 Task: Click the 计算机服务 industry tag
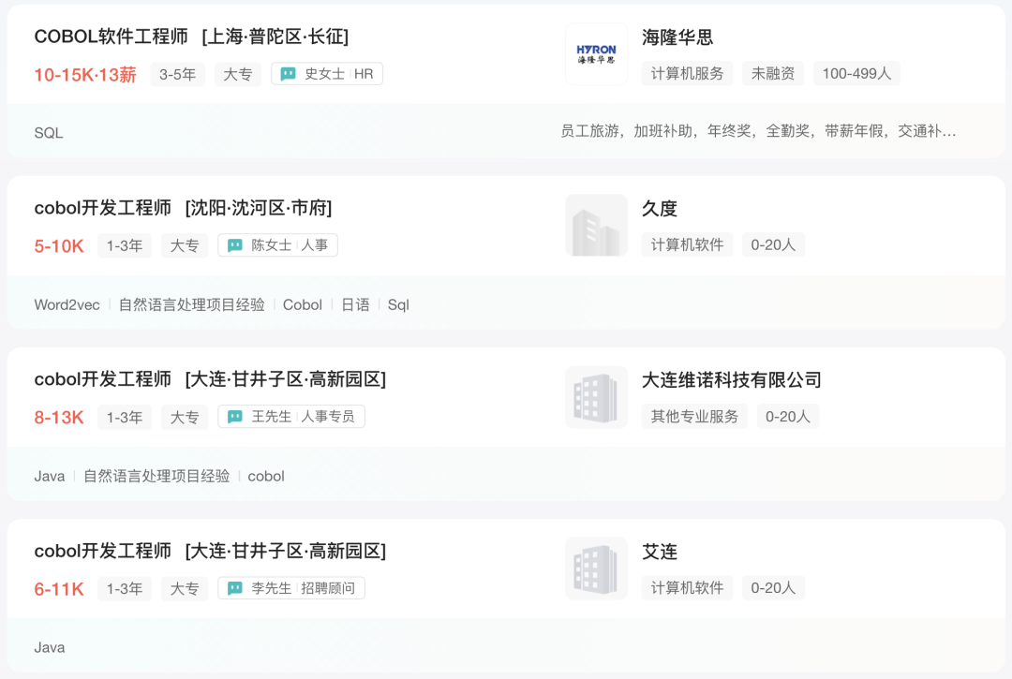pyautogui.click(x=688, y=73)
